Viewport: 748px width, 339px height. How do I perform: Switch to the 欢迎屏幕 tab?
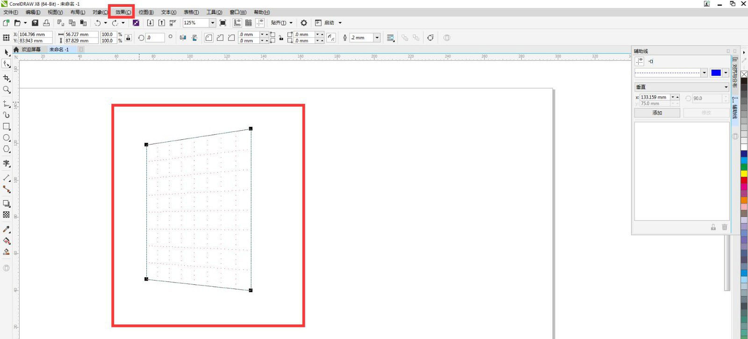31,50
